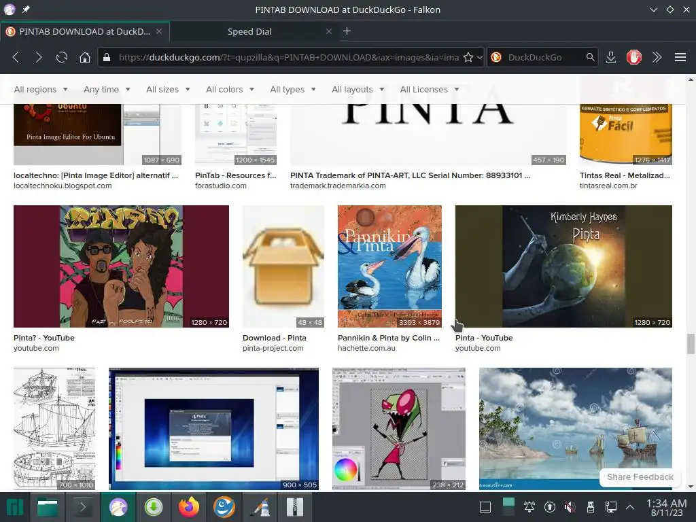Open the Tintas Real - Metalizad result link
The width and height of the screenshot is (696, 522).
point(625,175)
